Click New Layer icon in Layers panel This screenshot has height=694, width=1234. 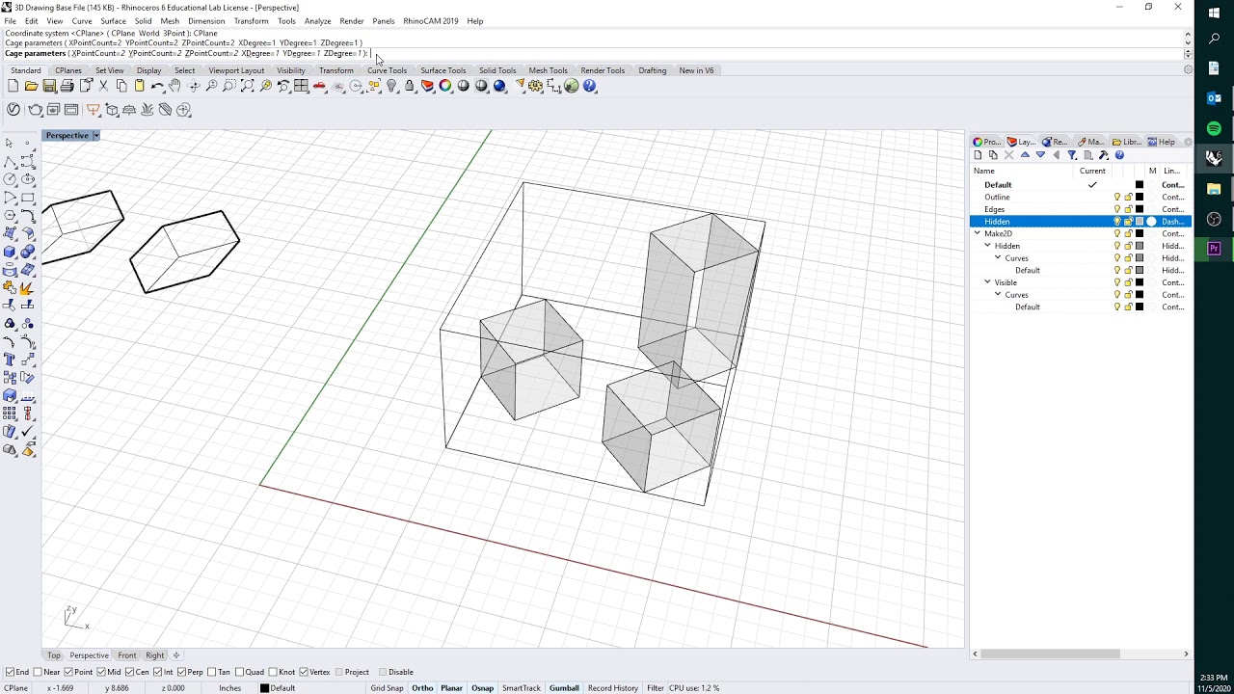pyautogui.click(x=978, y=155)
